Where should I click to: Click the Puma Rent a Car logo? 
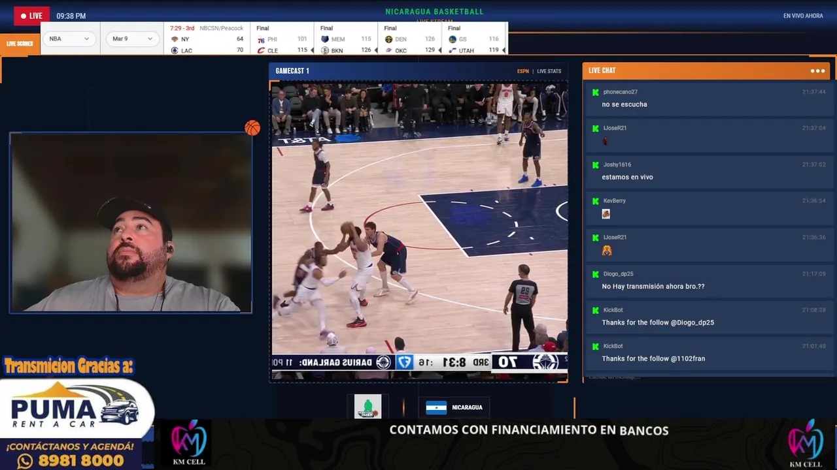(75, 409)
